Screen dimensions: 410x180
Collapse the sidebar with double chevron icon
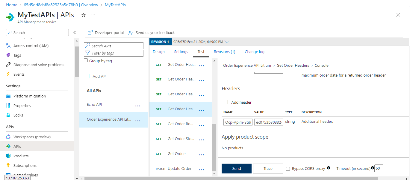tap(75, 32)
